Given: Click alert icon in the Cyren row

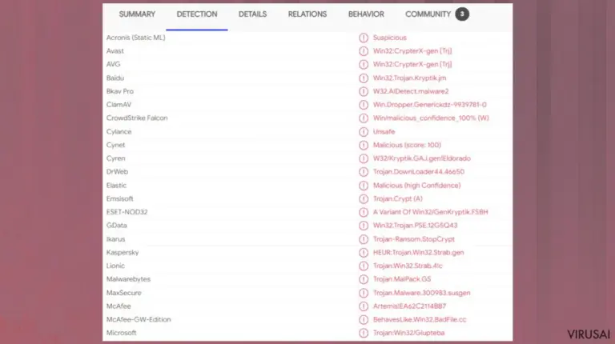Looking at the screenshot, I should pos(364,158).
